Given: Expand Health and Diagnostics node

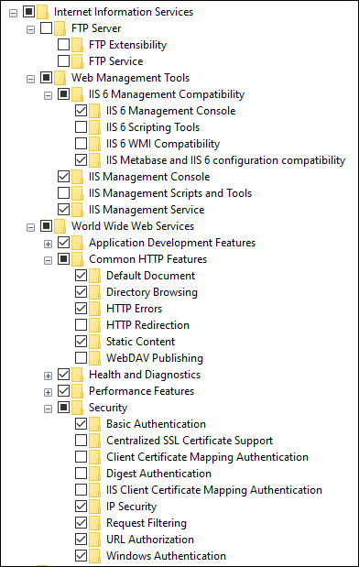Looking at the screenshot, I should click(48, 376).
